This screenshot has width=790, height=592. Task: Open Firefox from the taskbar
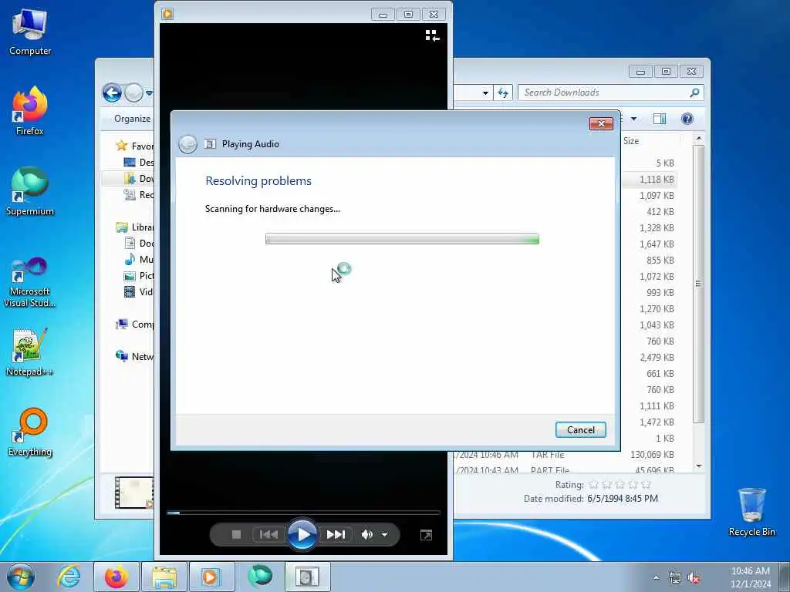116,577
